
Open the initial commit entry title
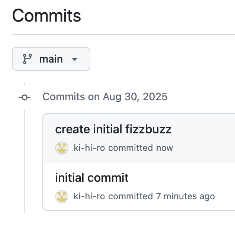(92, 178)
